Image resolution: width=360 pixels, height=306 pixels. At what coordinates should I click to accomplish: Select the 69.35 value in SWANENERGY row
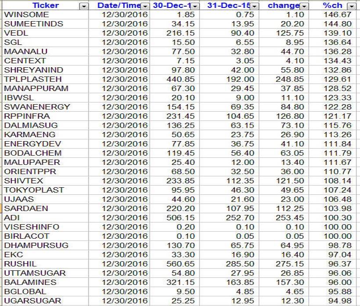[242, 107]
